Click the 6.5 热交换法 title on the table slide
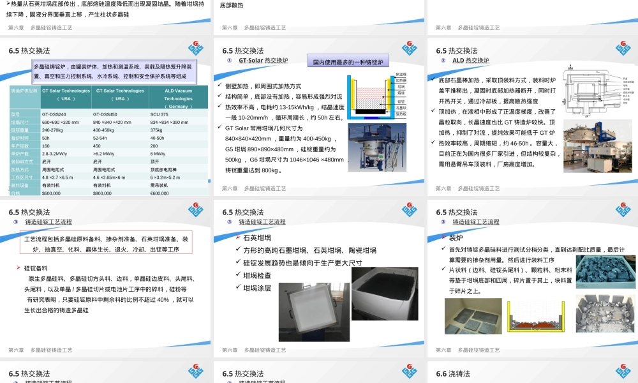The height and width of the screenshot is (383, 638). [29, 51]
